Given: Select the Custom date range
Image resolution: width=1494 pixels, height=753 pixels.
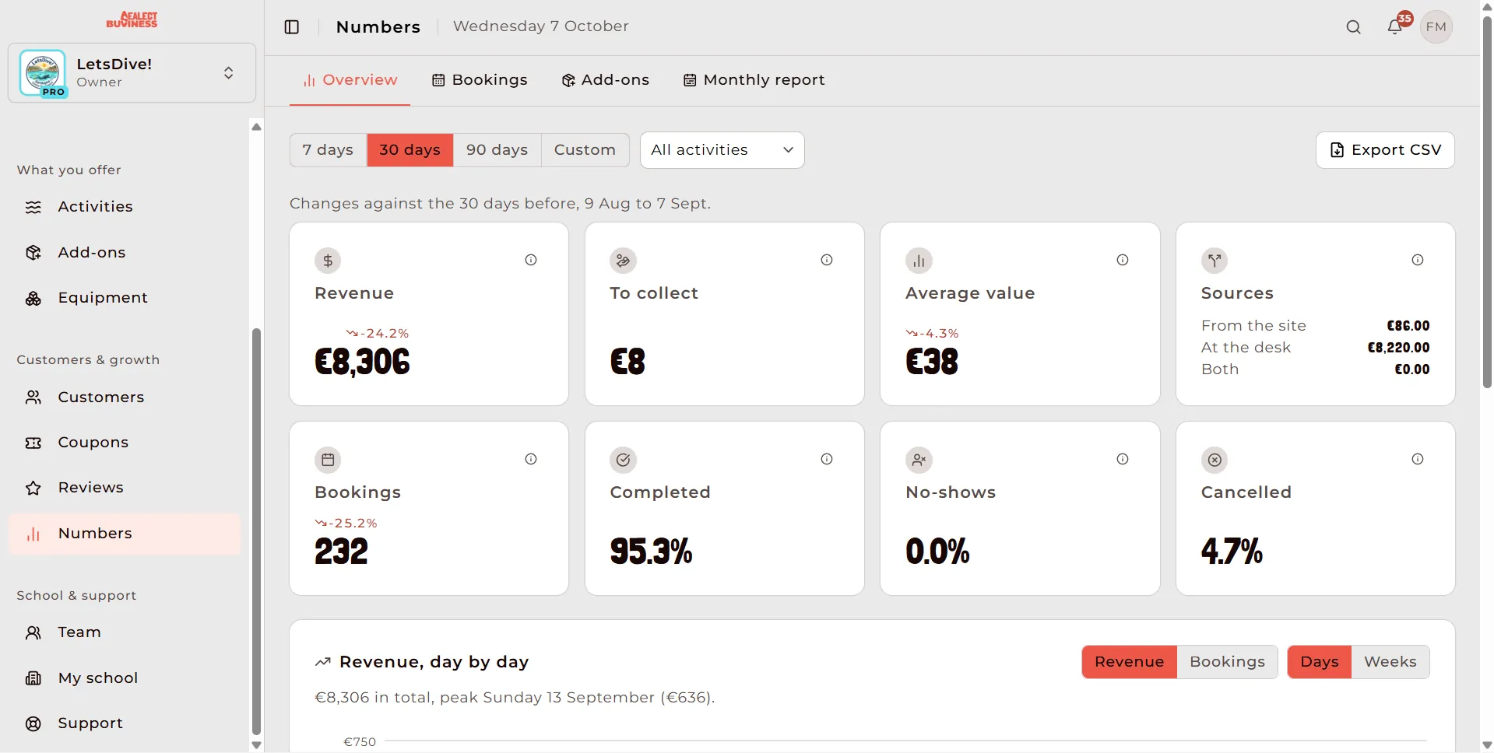Looking at the screenshot, I should [585, 150].
